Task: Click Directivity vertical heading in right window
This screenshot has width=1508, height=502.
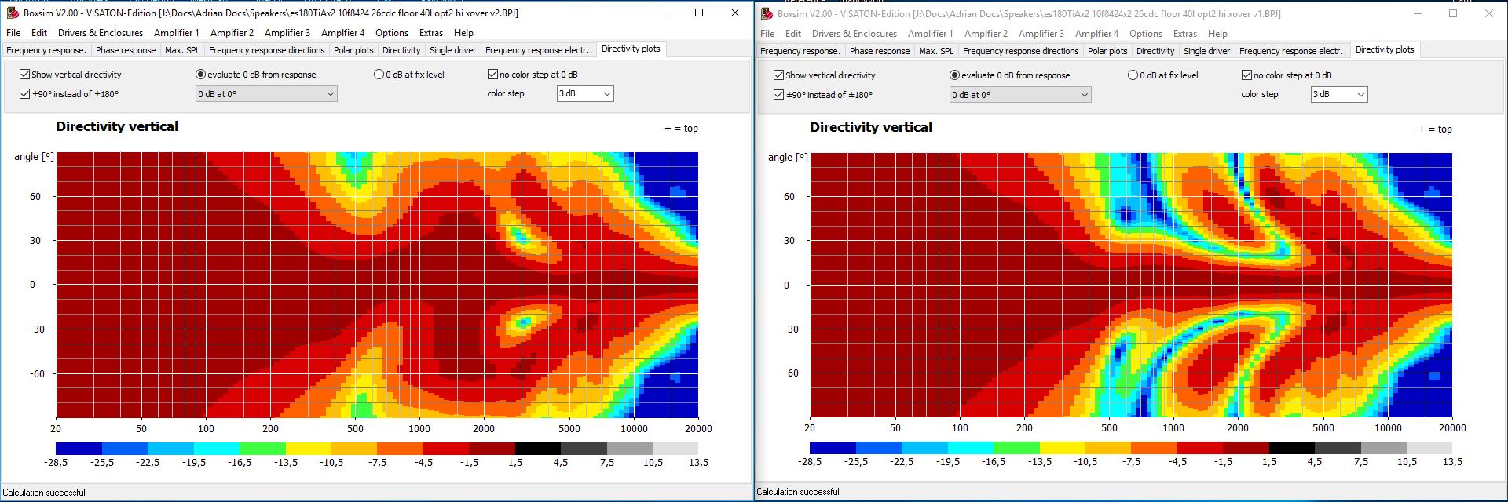Action: pyautogui.click(x=871, y=127)
